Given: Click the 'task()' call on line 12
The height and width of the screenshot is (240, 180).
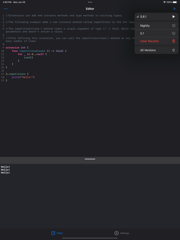Looking at the screenshot, I should 29,58.
